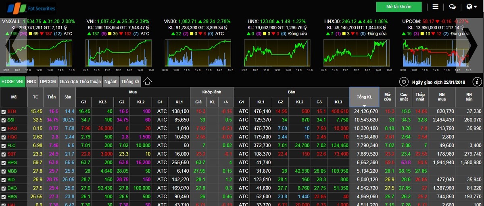The width and height of the screenshot is (484, 206).
Task: Click the Mã column header
Action: [14, 97]
